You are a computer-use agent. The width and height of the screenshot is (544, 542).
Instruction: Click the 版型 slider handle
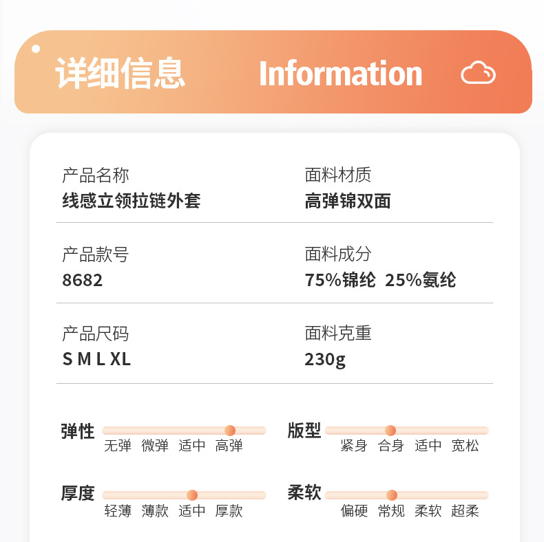(x=390, y=431)
